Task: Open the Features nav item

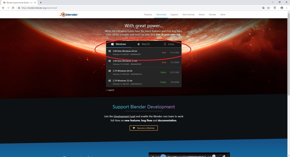Action: (x=148, y=14)
